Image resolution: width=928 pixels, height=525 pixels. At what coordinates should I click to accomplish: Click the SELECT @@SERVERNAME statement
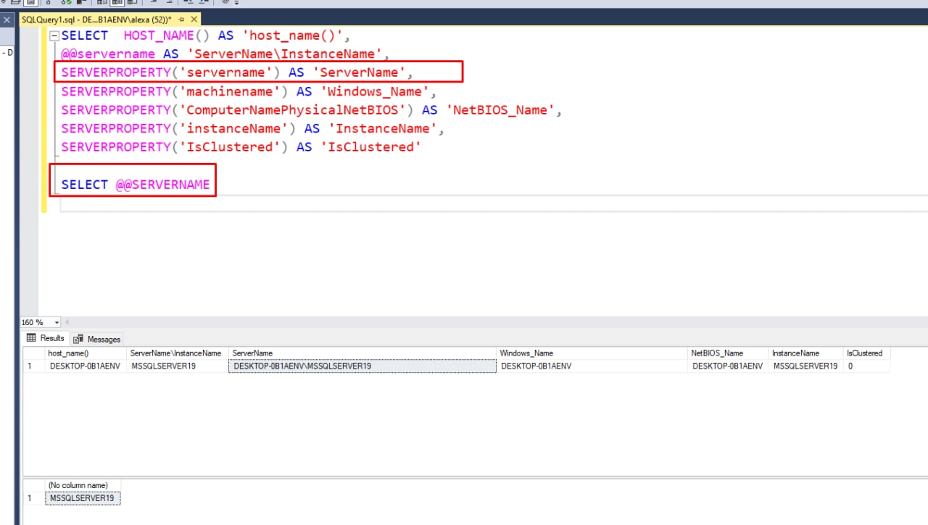click(136, 185)
